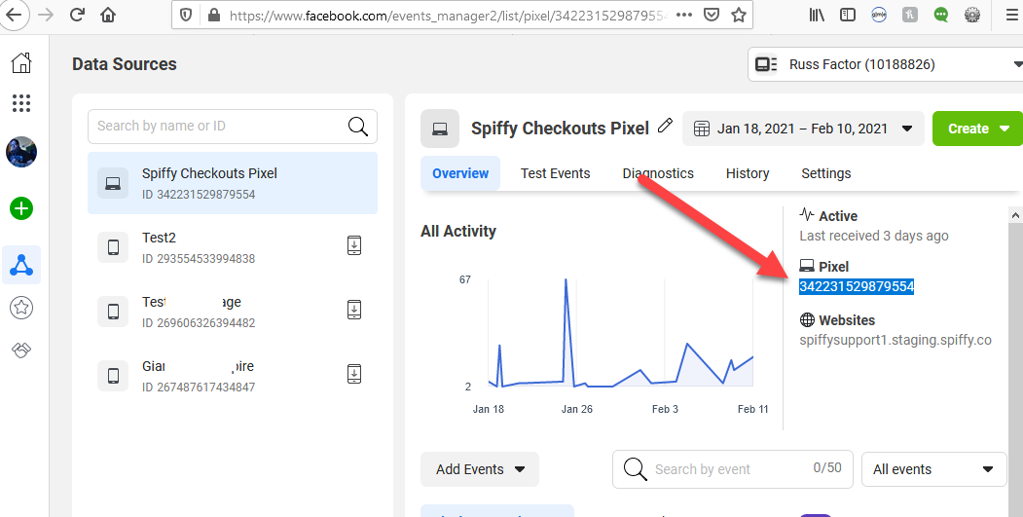Open Partner Integrations handshake icon
This screenshot has height=517, width=1023.
point(21,351)
